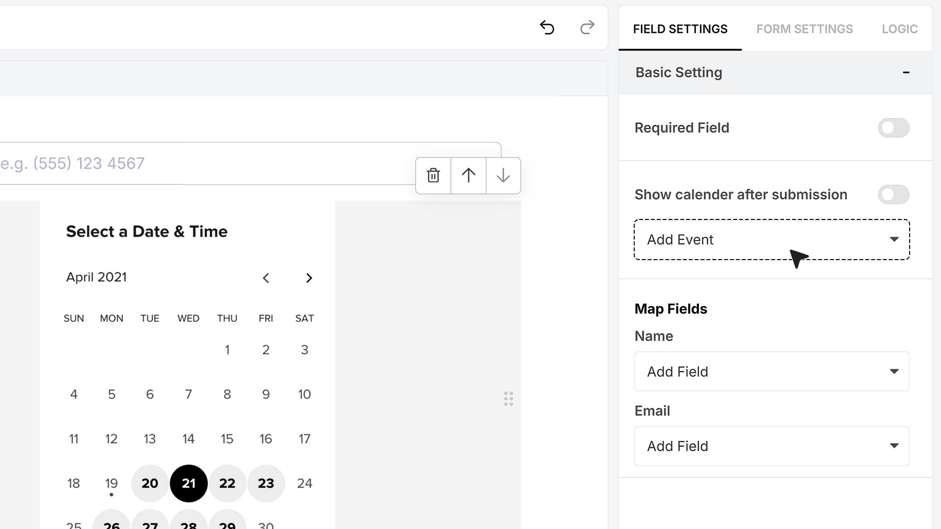
Task: Switch to Field Settings tab
Action: pyautogui.click(x=680, y=29)
